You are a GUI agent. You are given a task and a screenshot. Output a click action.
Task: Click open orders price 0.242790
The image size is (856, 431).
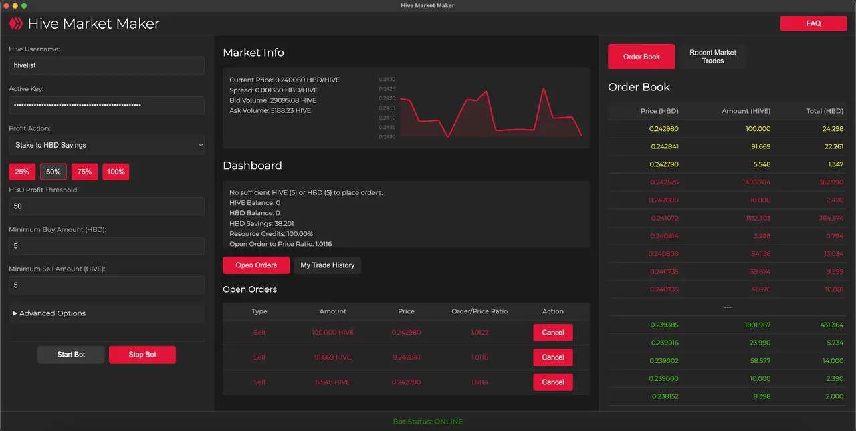[x=406, y=382]
